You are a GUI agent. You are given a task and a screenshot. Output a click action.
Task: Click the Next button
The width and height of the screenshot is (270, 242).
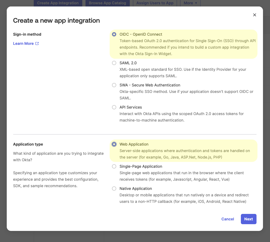pos(248,219)
